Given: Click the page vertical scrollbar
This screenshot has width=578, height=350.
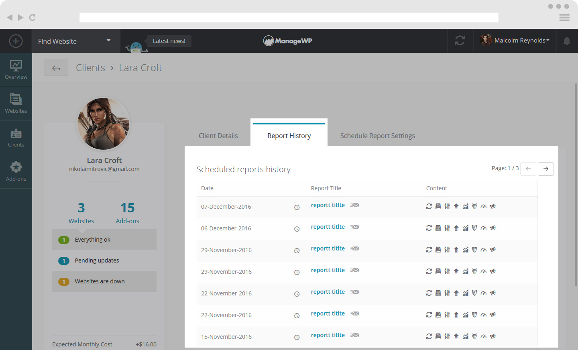Looking at the screenshot, I should click(x=576, y=185).
